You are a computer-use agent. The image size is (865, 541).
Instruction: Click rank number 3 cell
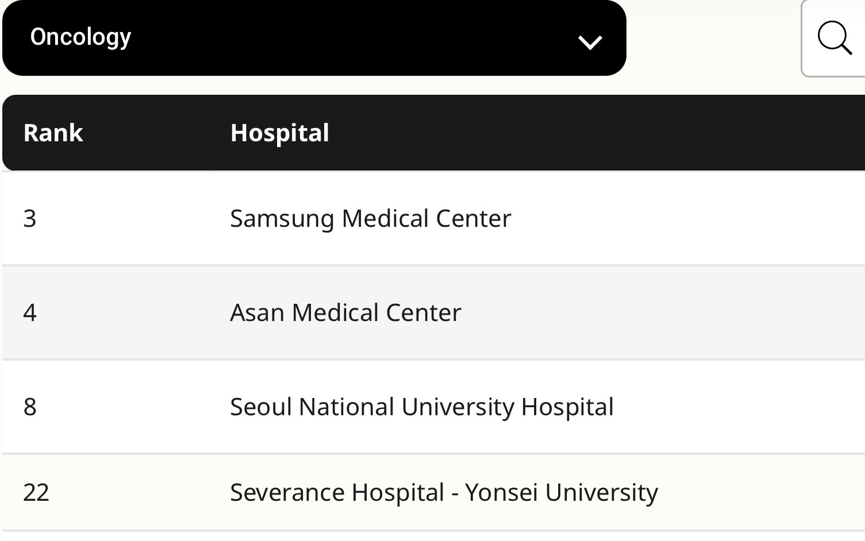click(30, 218)
